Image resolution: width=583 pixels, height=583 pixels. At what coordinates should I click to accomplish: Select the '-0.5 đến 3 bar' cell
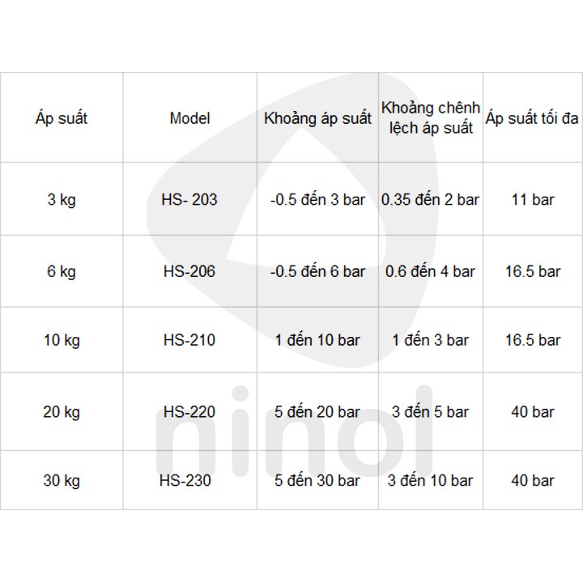click(317, 199)
